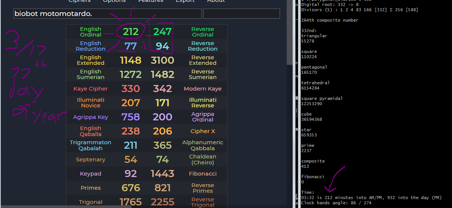Image resolution: width=452 pixels, height=208 pixels.
Task: Click the Illuminati Novice value 207
Action: coord(131,103)
